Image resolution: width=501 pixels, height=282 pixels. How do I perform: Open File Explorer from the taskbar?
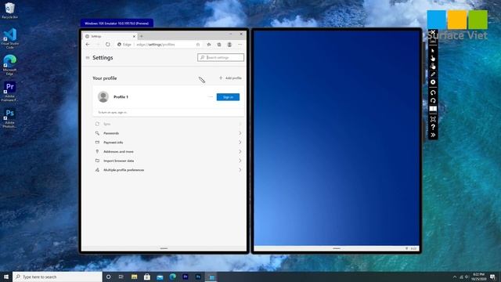pos(134,277)
